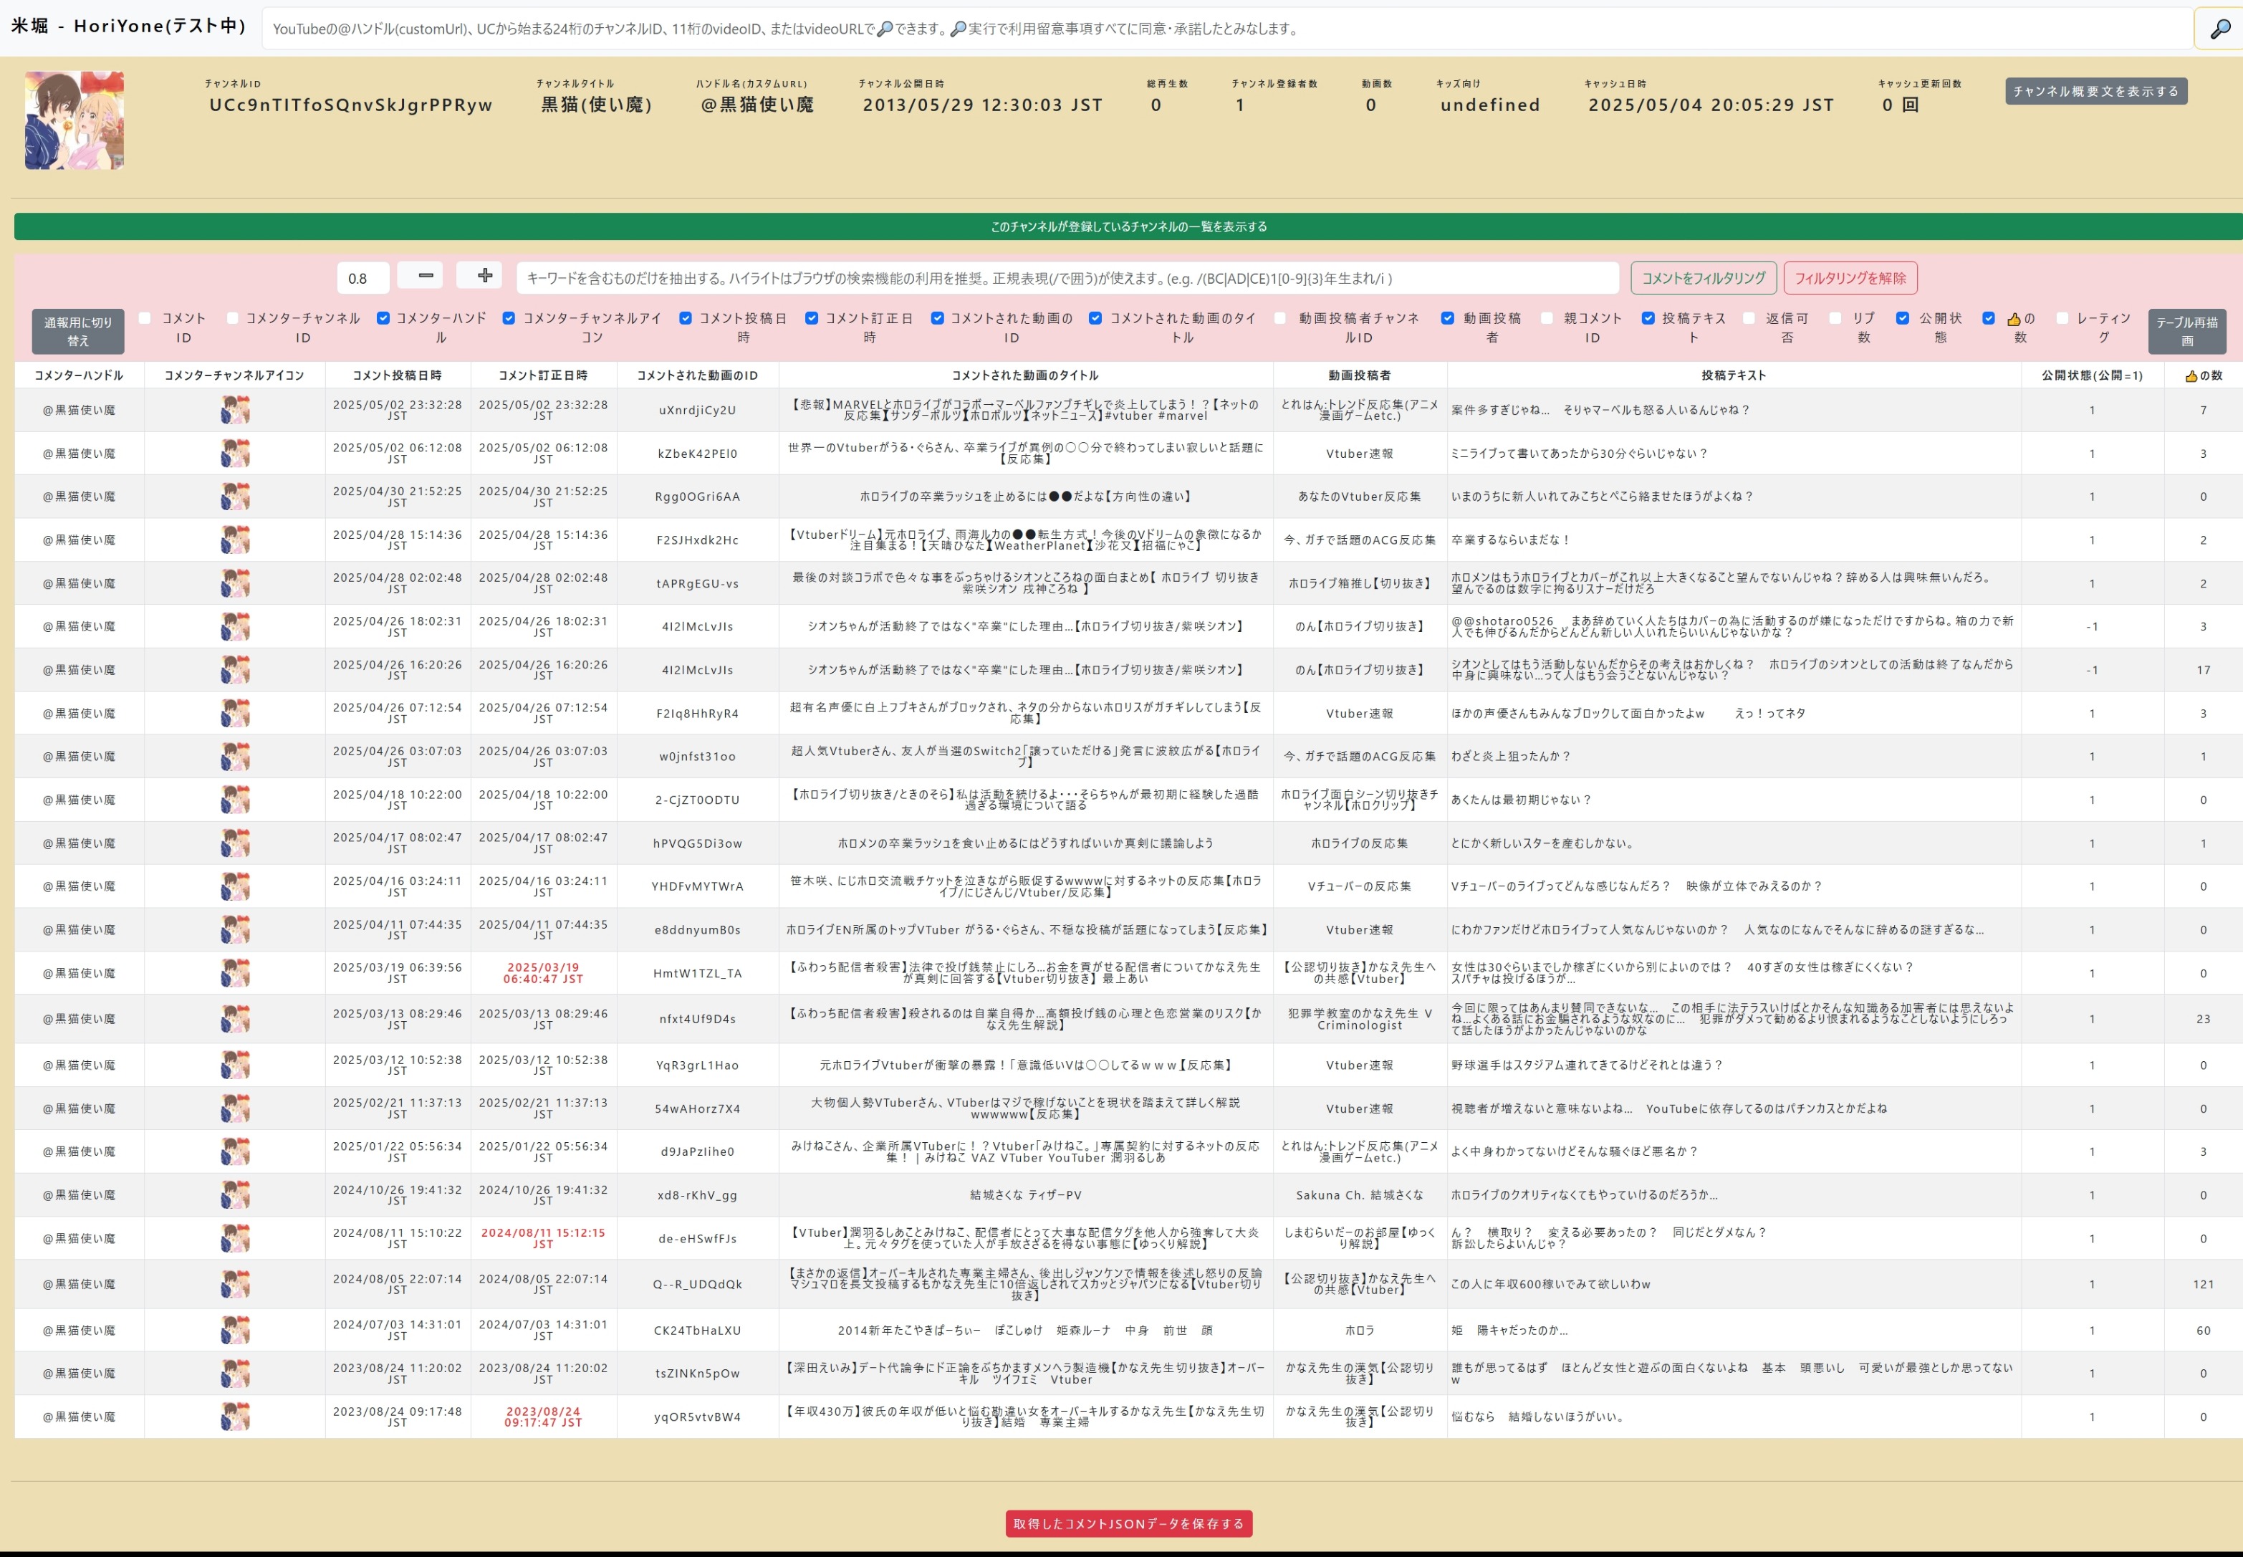
Task: Uncheck the コメンターハンドル checkbox
Action: [x=383, y=318]
